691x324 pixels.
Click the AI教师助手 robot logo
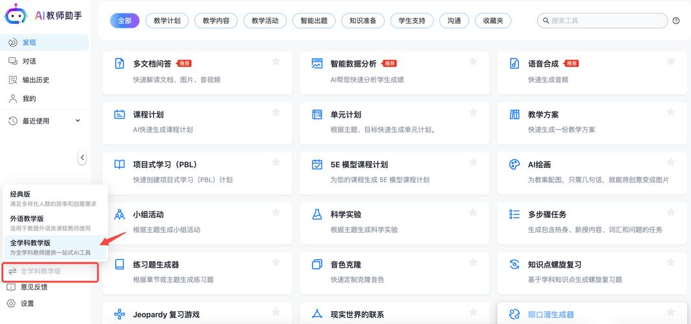click(16, 14)
